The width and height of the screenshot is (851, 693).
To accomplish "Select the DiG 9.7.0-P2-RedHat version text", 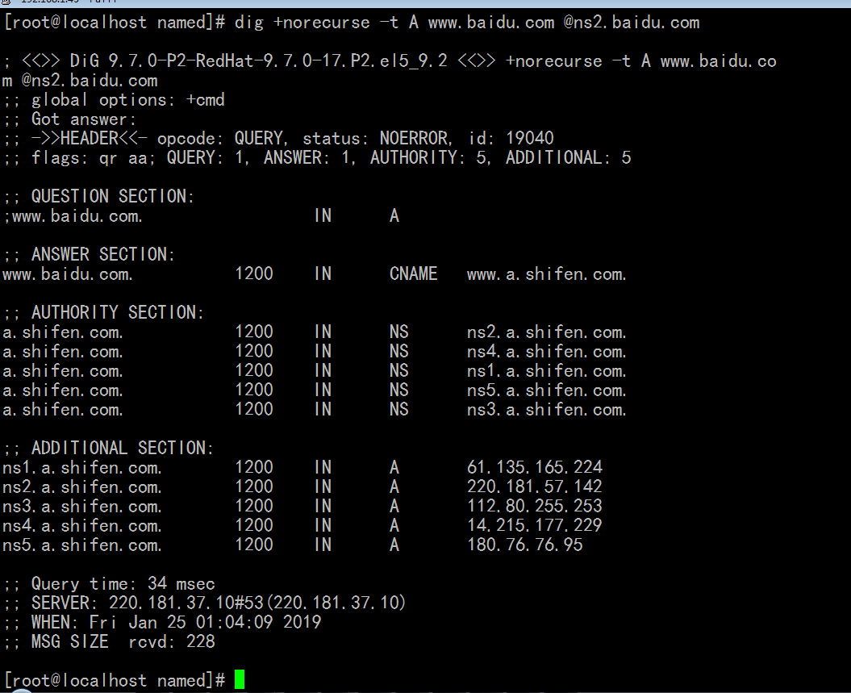I will point(258,61).
